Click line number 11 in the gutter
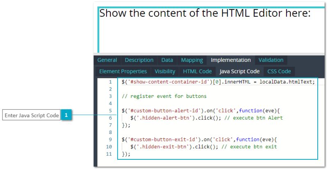 109,154
